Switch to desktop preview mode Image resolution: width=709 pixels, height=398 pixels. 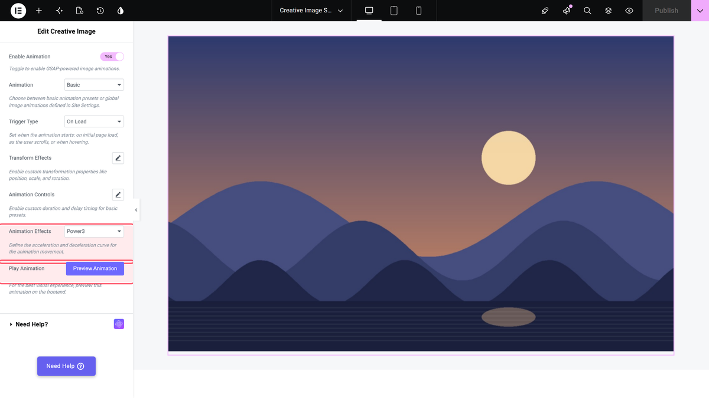(x=369, y=11)
